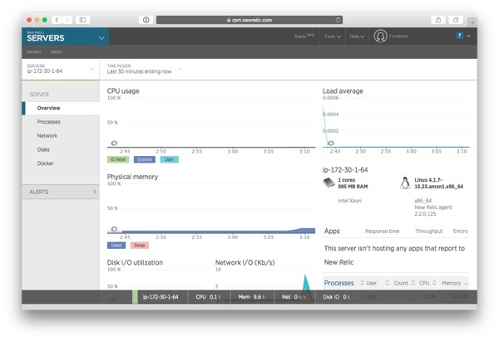
Task: Open the Tools dropdown menu
Action: pos(332,37)
